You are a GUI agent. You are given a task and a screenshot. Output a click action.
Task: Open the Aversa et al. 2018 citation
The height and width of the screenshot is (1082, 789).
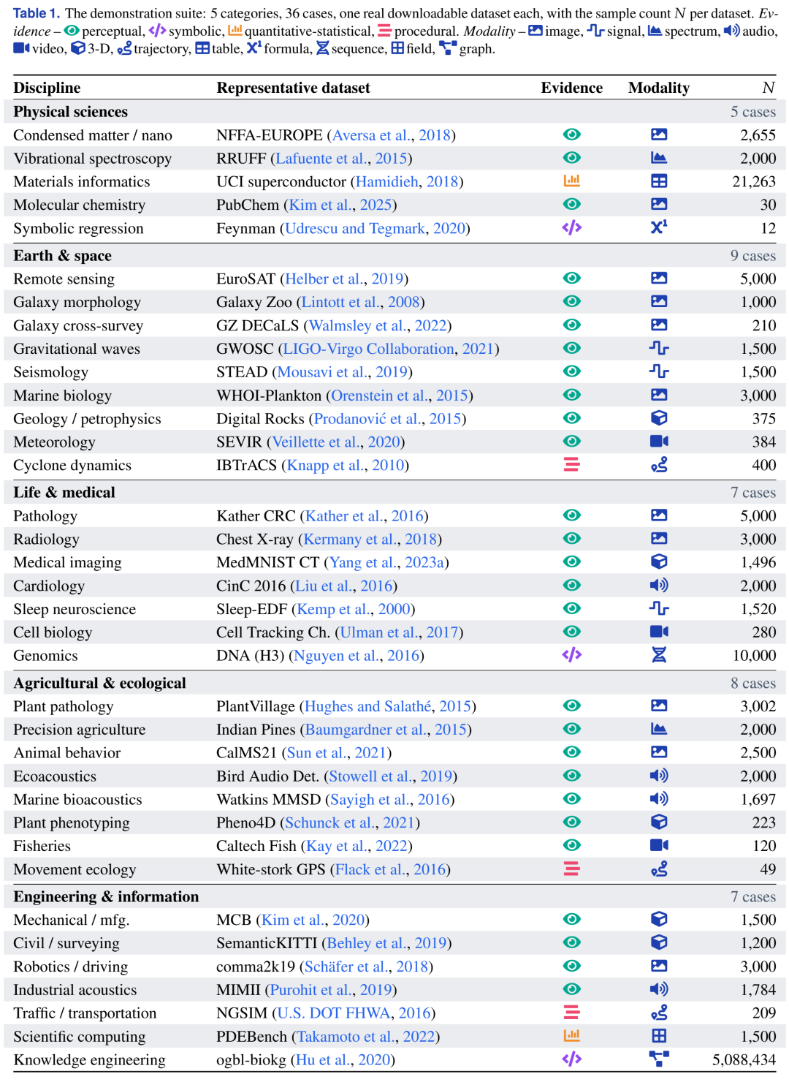coord(391,135)
